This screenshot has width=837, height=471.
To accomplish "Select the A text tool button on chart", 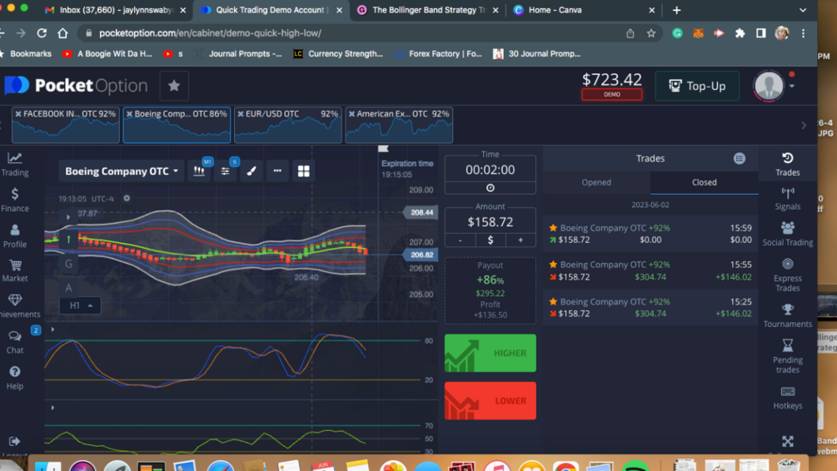I will [x=68, y=288].
